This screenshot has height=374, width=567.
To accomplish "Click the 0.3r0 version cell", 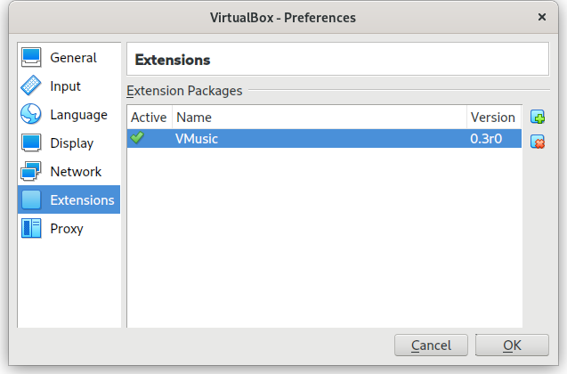I will (486, 139).
